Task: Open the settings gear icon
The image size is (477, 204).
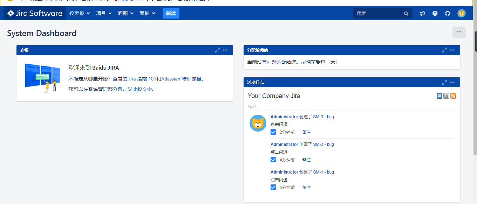Action: coord(448,13)
